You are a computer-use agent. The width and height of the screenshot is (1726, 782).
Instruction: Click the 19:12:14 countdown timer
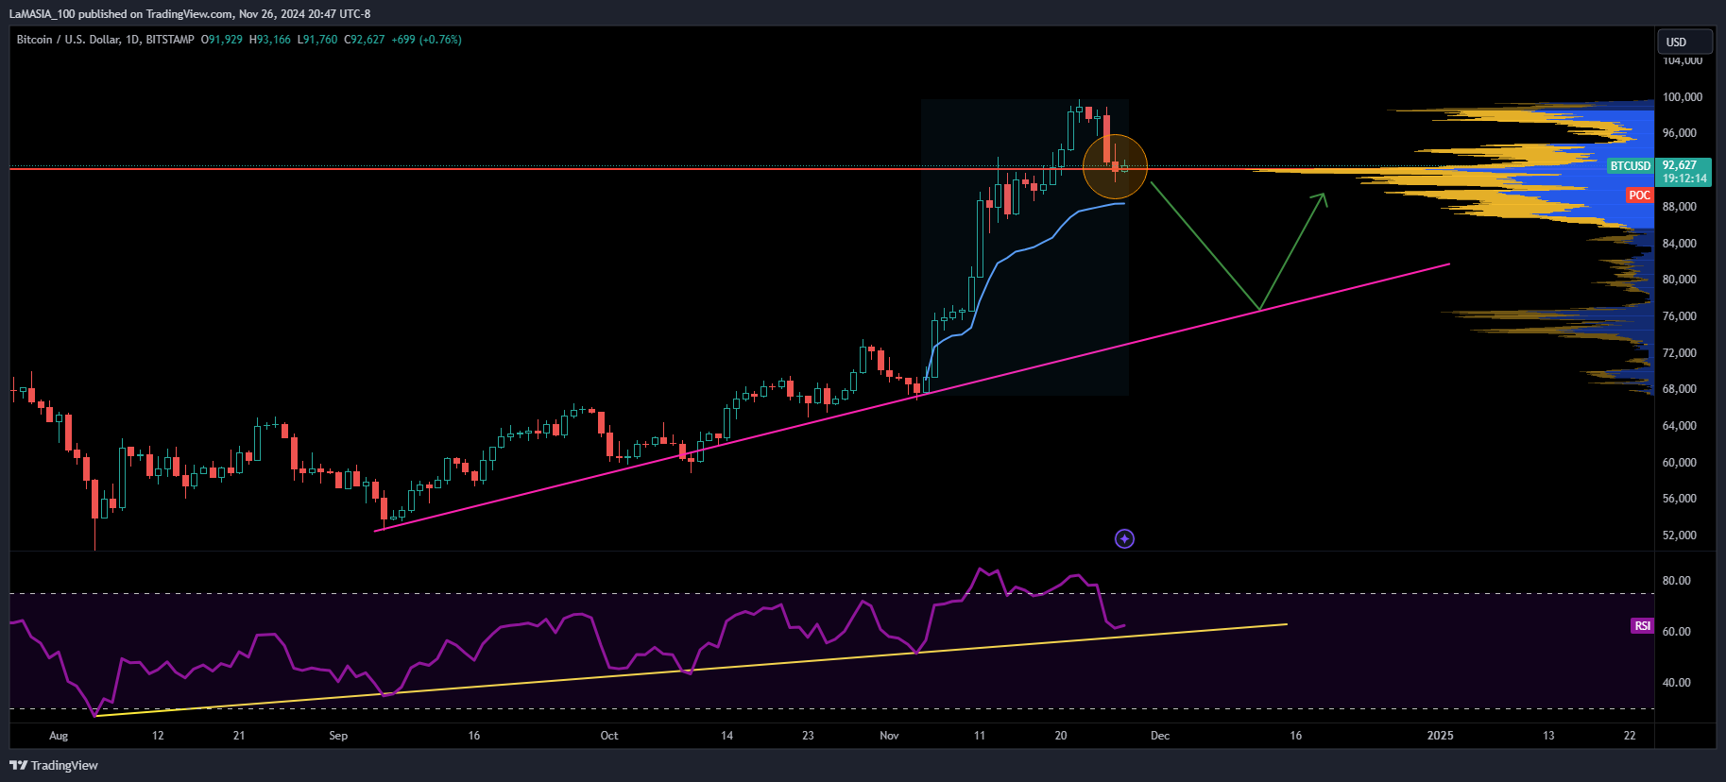pyautogui.click(x=1684, y=178)
